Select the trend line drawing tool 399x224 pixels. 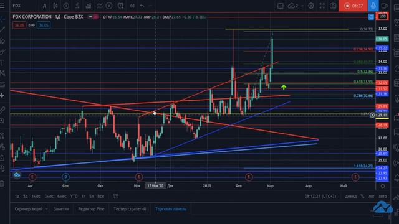(x=2, y=30)
